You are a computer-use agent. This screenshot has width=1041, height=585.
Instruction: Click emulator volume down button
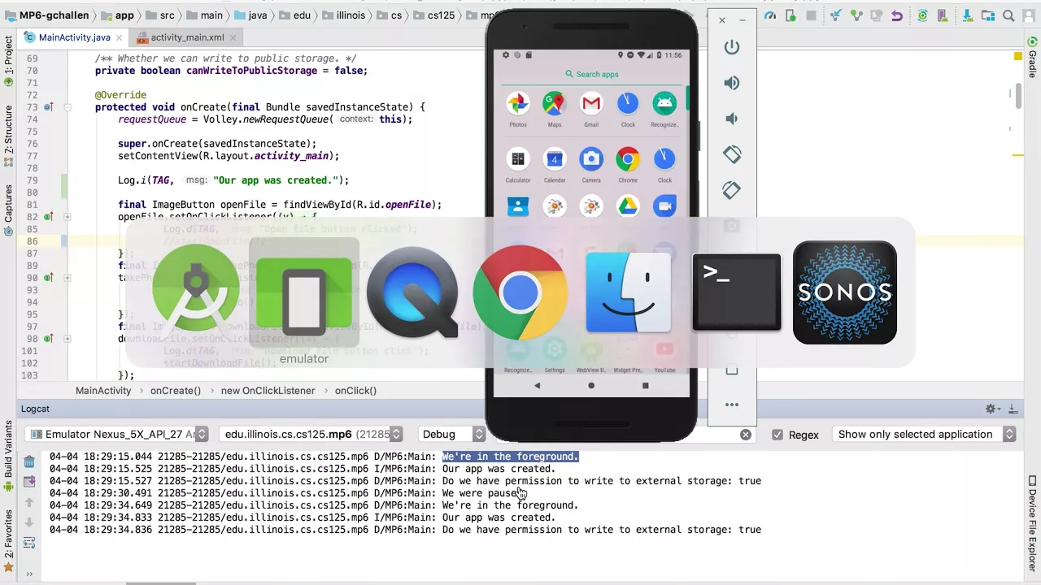732,119
